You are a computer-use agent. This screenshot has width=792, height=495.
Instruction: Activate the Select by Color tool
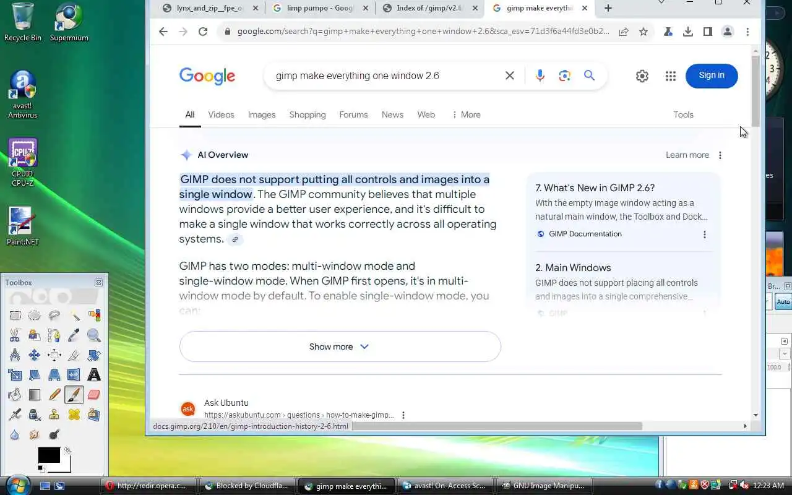click(94, 316)
